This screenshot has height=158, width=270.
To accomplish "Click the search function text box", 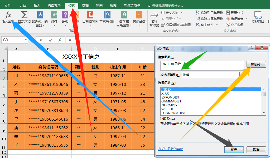I will (x=202, y=66).
